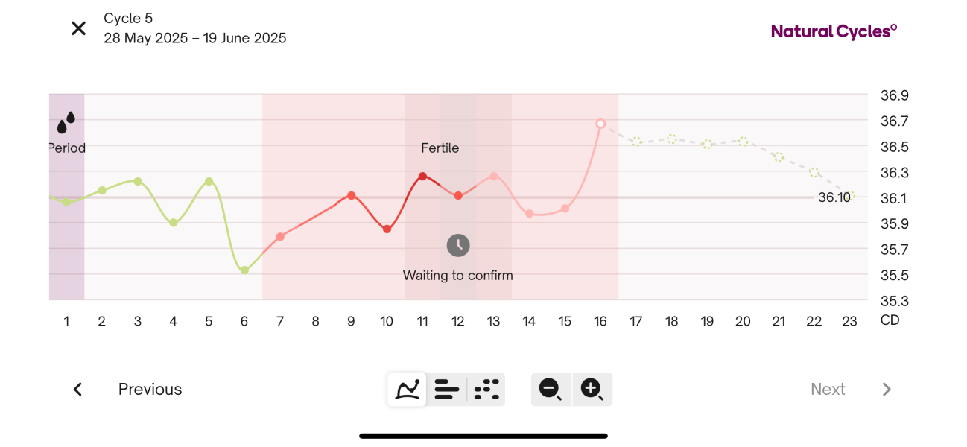This screenshot has width=967, height=447.
Task: Tap the home indicator bar at bottom
Action: pyautogui.click(x=483, y=434)
